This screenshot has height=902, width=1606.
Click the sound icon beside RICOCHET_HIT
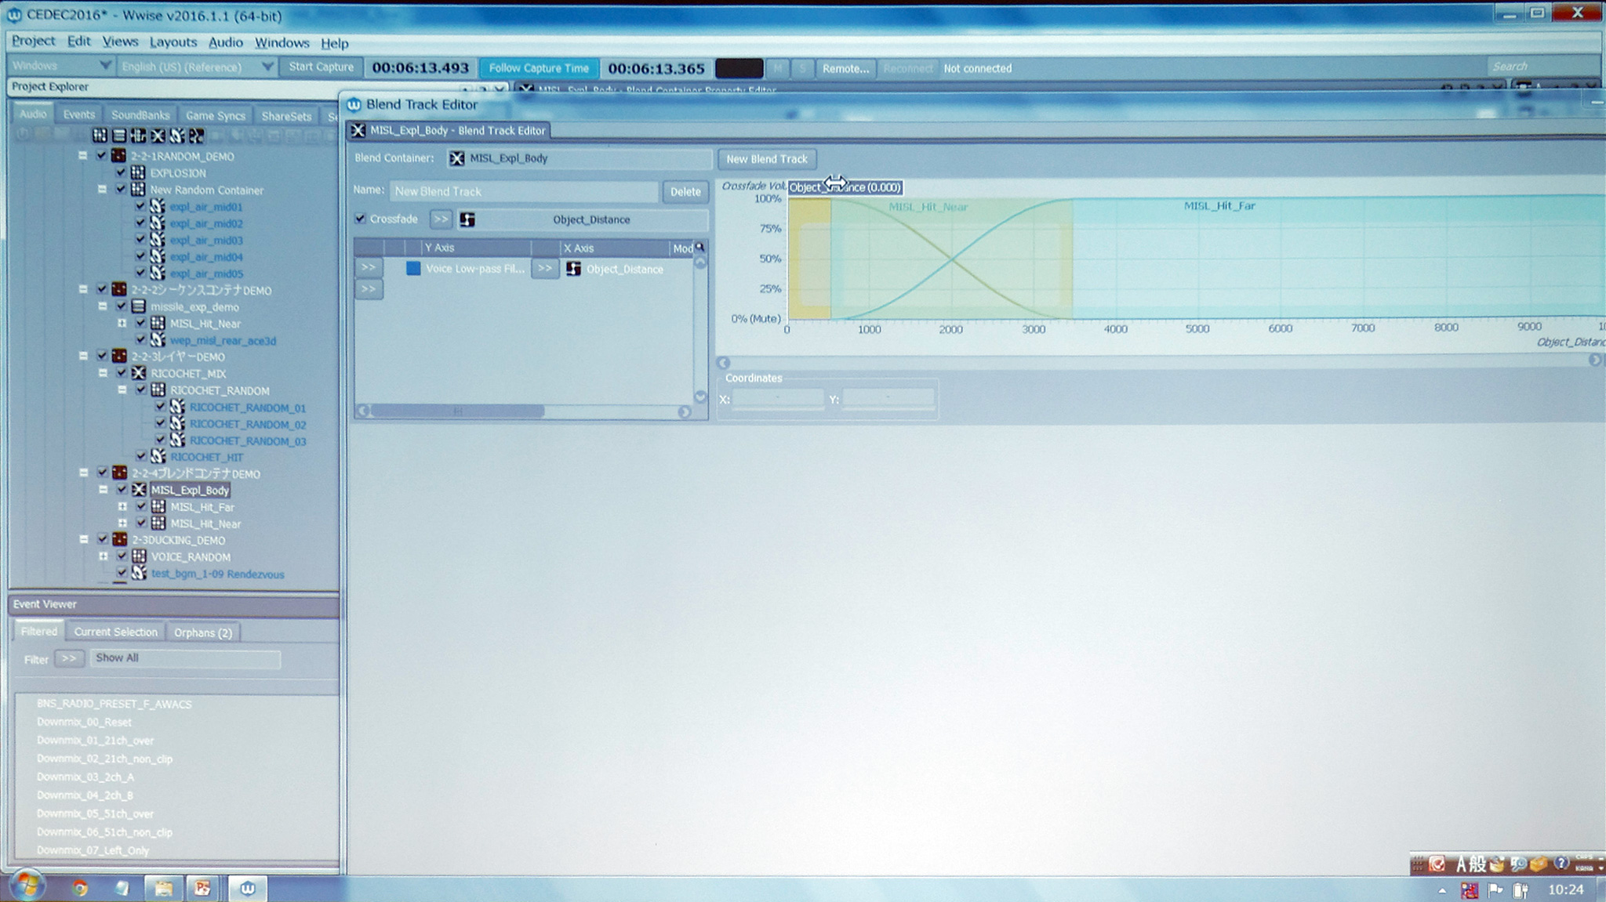click(x=158, y=456)
